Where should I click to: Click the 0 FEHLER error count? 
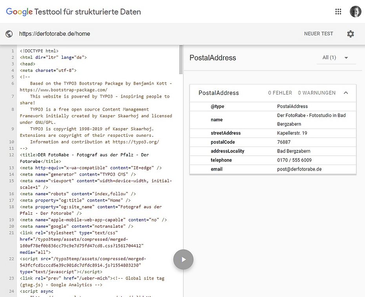280,93
